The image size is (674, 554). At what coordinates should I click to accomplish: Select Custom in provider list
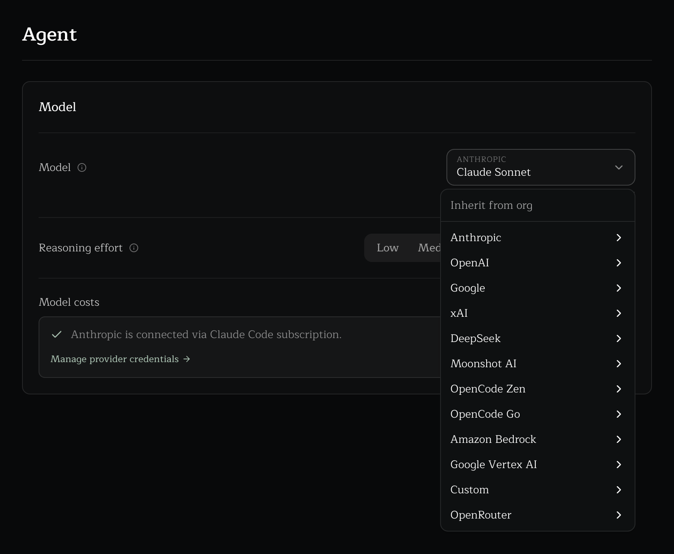click(x=537, y=490)
